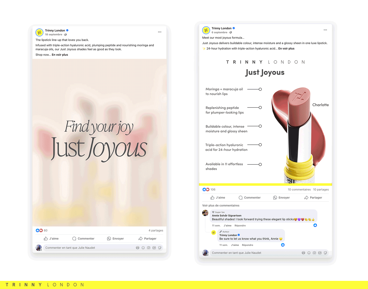This screenshot has height=289, width=368.
Task: Open the 4 partages share list
Action: click(156, 230)
